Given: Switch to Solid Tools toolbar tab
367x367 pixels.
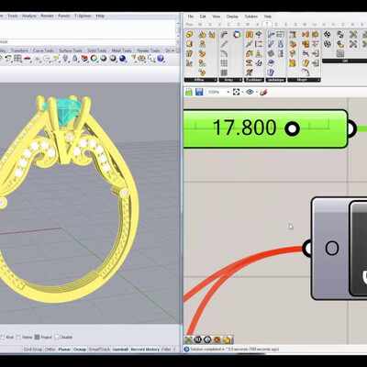Looking at the screenshot, I should click(x=96, y=50).
